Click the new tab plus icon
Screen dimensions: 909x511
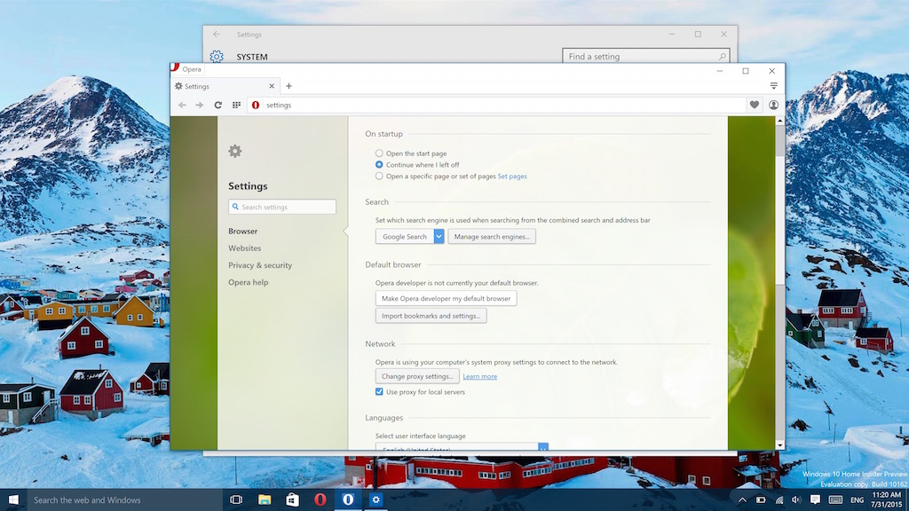click(289, 86)
